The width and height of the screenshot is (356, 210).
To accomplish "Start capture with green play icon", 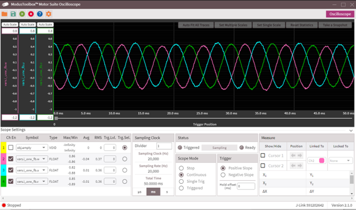I will [23, 14].
